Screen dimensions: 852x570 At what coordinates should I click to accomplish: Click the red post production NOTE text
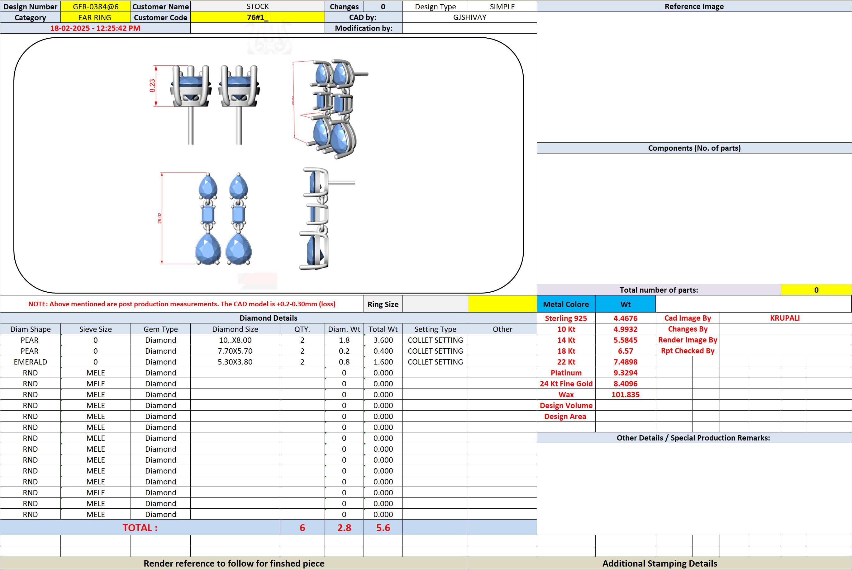pos(182,304)
